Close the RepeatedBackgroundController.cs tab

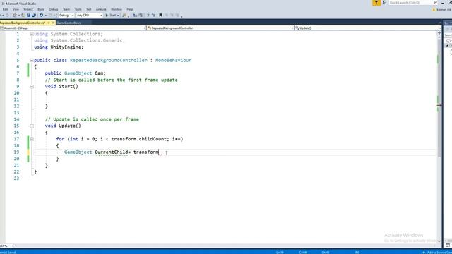[x=53, y=23]
